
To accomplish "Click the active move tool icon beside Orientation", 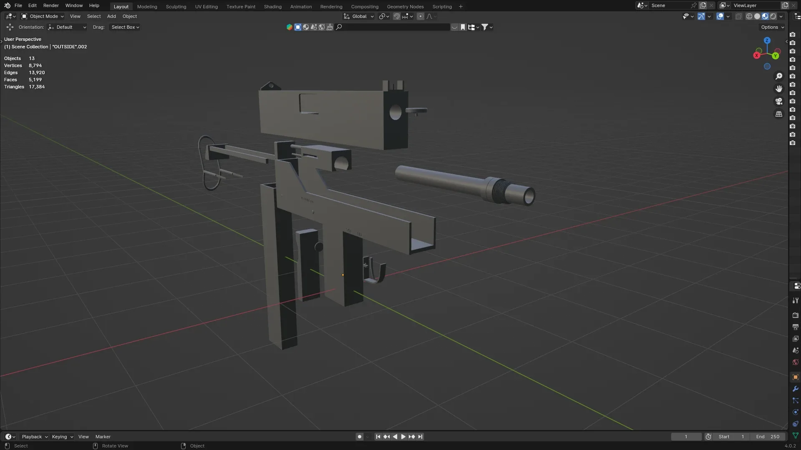I will (10, 27).
